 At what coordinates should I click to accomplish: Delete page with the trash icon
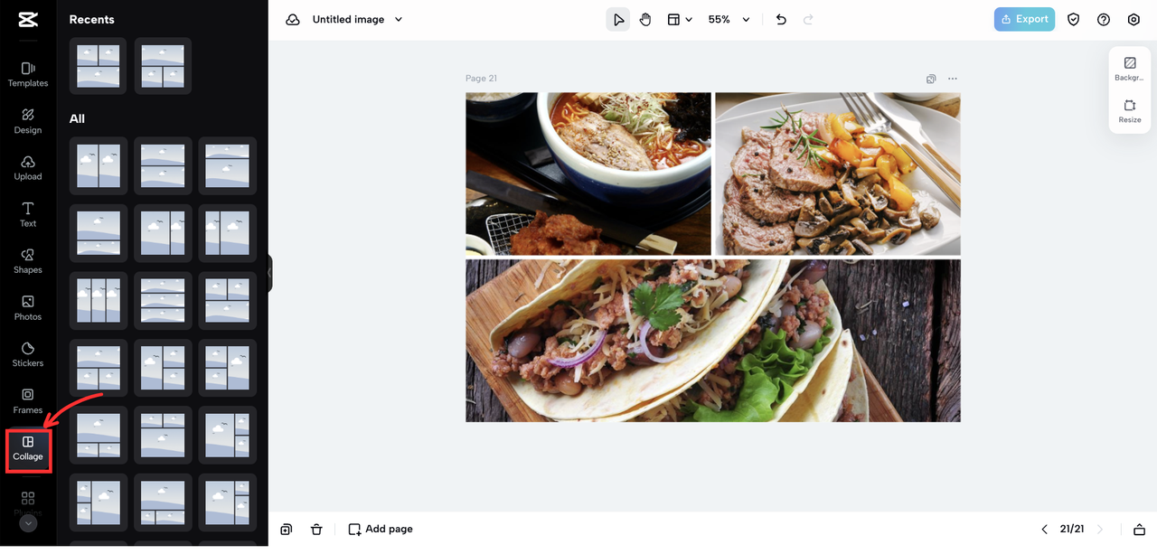coord(316,529)
